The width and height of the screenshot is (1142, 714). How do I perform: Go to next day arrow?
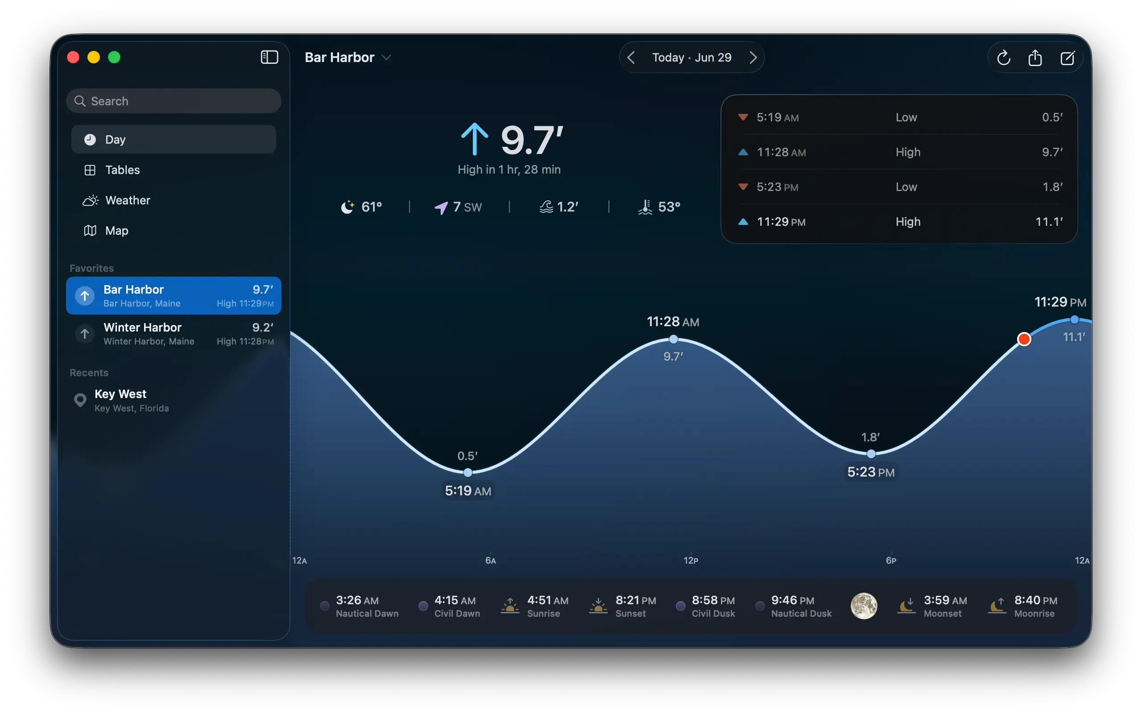753,58
